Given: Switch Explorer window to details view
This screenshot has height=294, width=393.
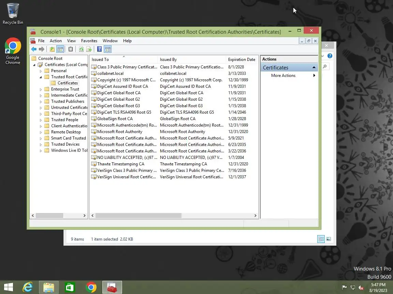Looking at the screenshot, I should coord(321,239).
